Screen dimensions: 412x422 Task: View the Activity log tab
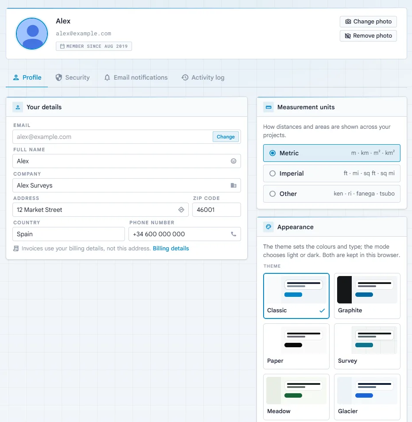coord(203,77)
